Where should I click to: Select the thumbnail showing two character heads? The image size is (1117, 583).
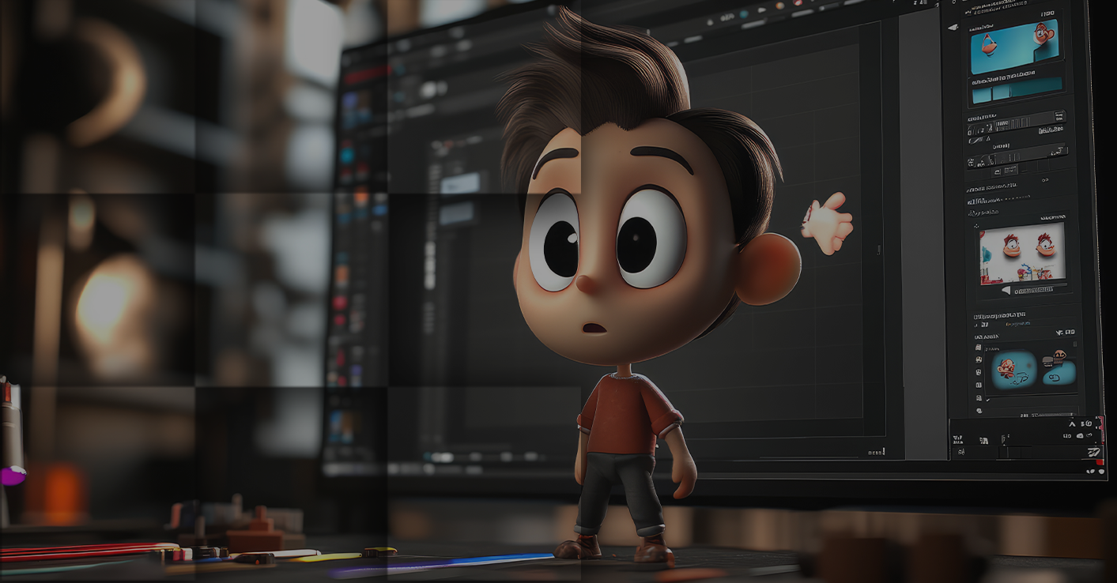(x=1021, y=252)
